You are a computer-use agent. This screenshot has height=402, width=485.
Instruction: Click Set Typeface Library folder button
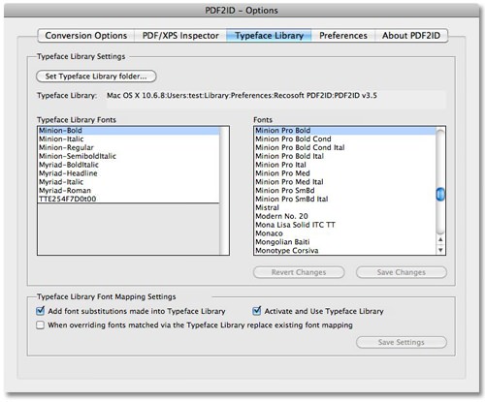tap(96, 77)
